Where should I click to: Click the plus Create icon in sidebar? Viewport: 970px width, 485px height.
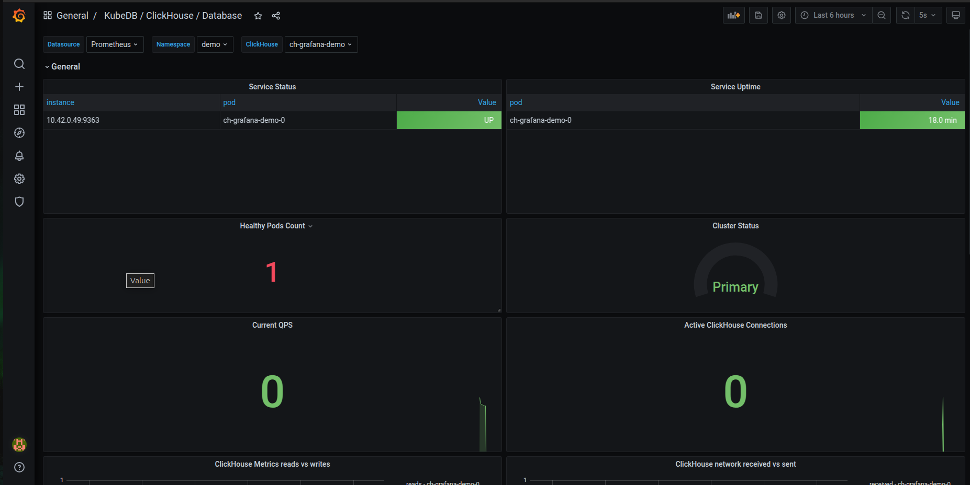click(x=19, y=87)
